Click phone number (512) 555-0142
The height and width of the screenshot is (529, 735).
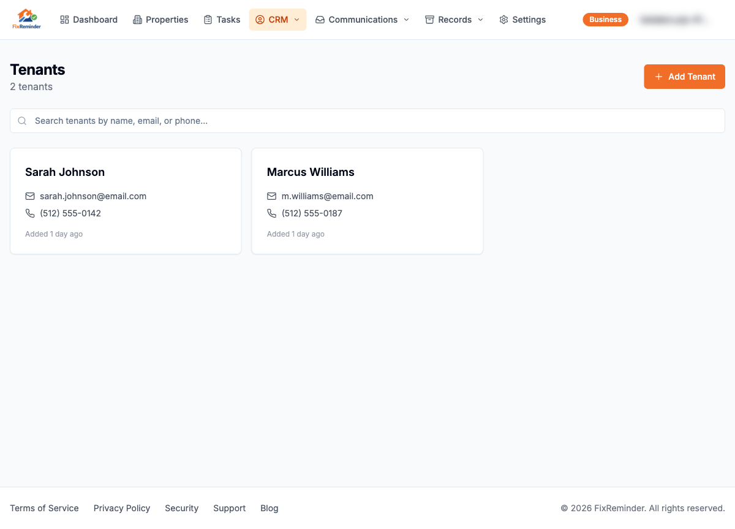coord(70,213)
